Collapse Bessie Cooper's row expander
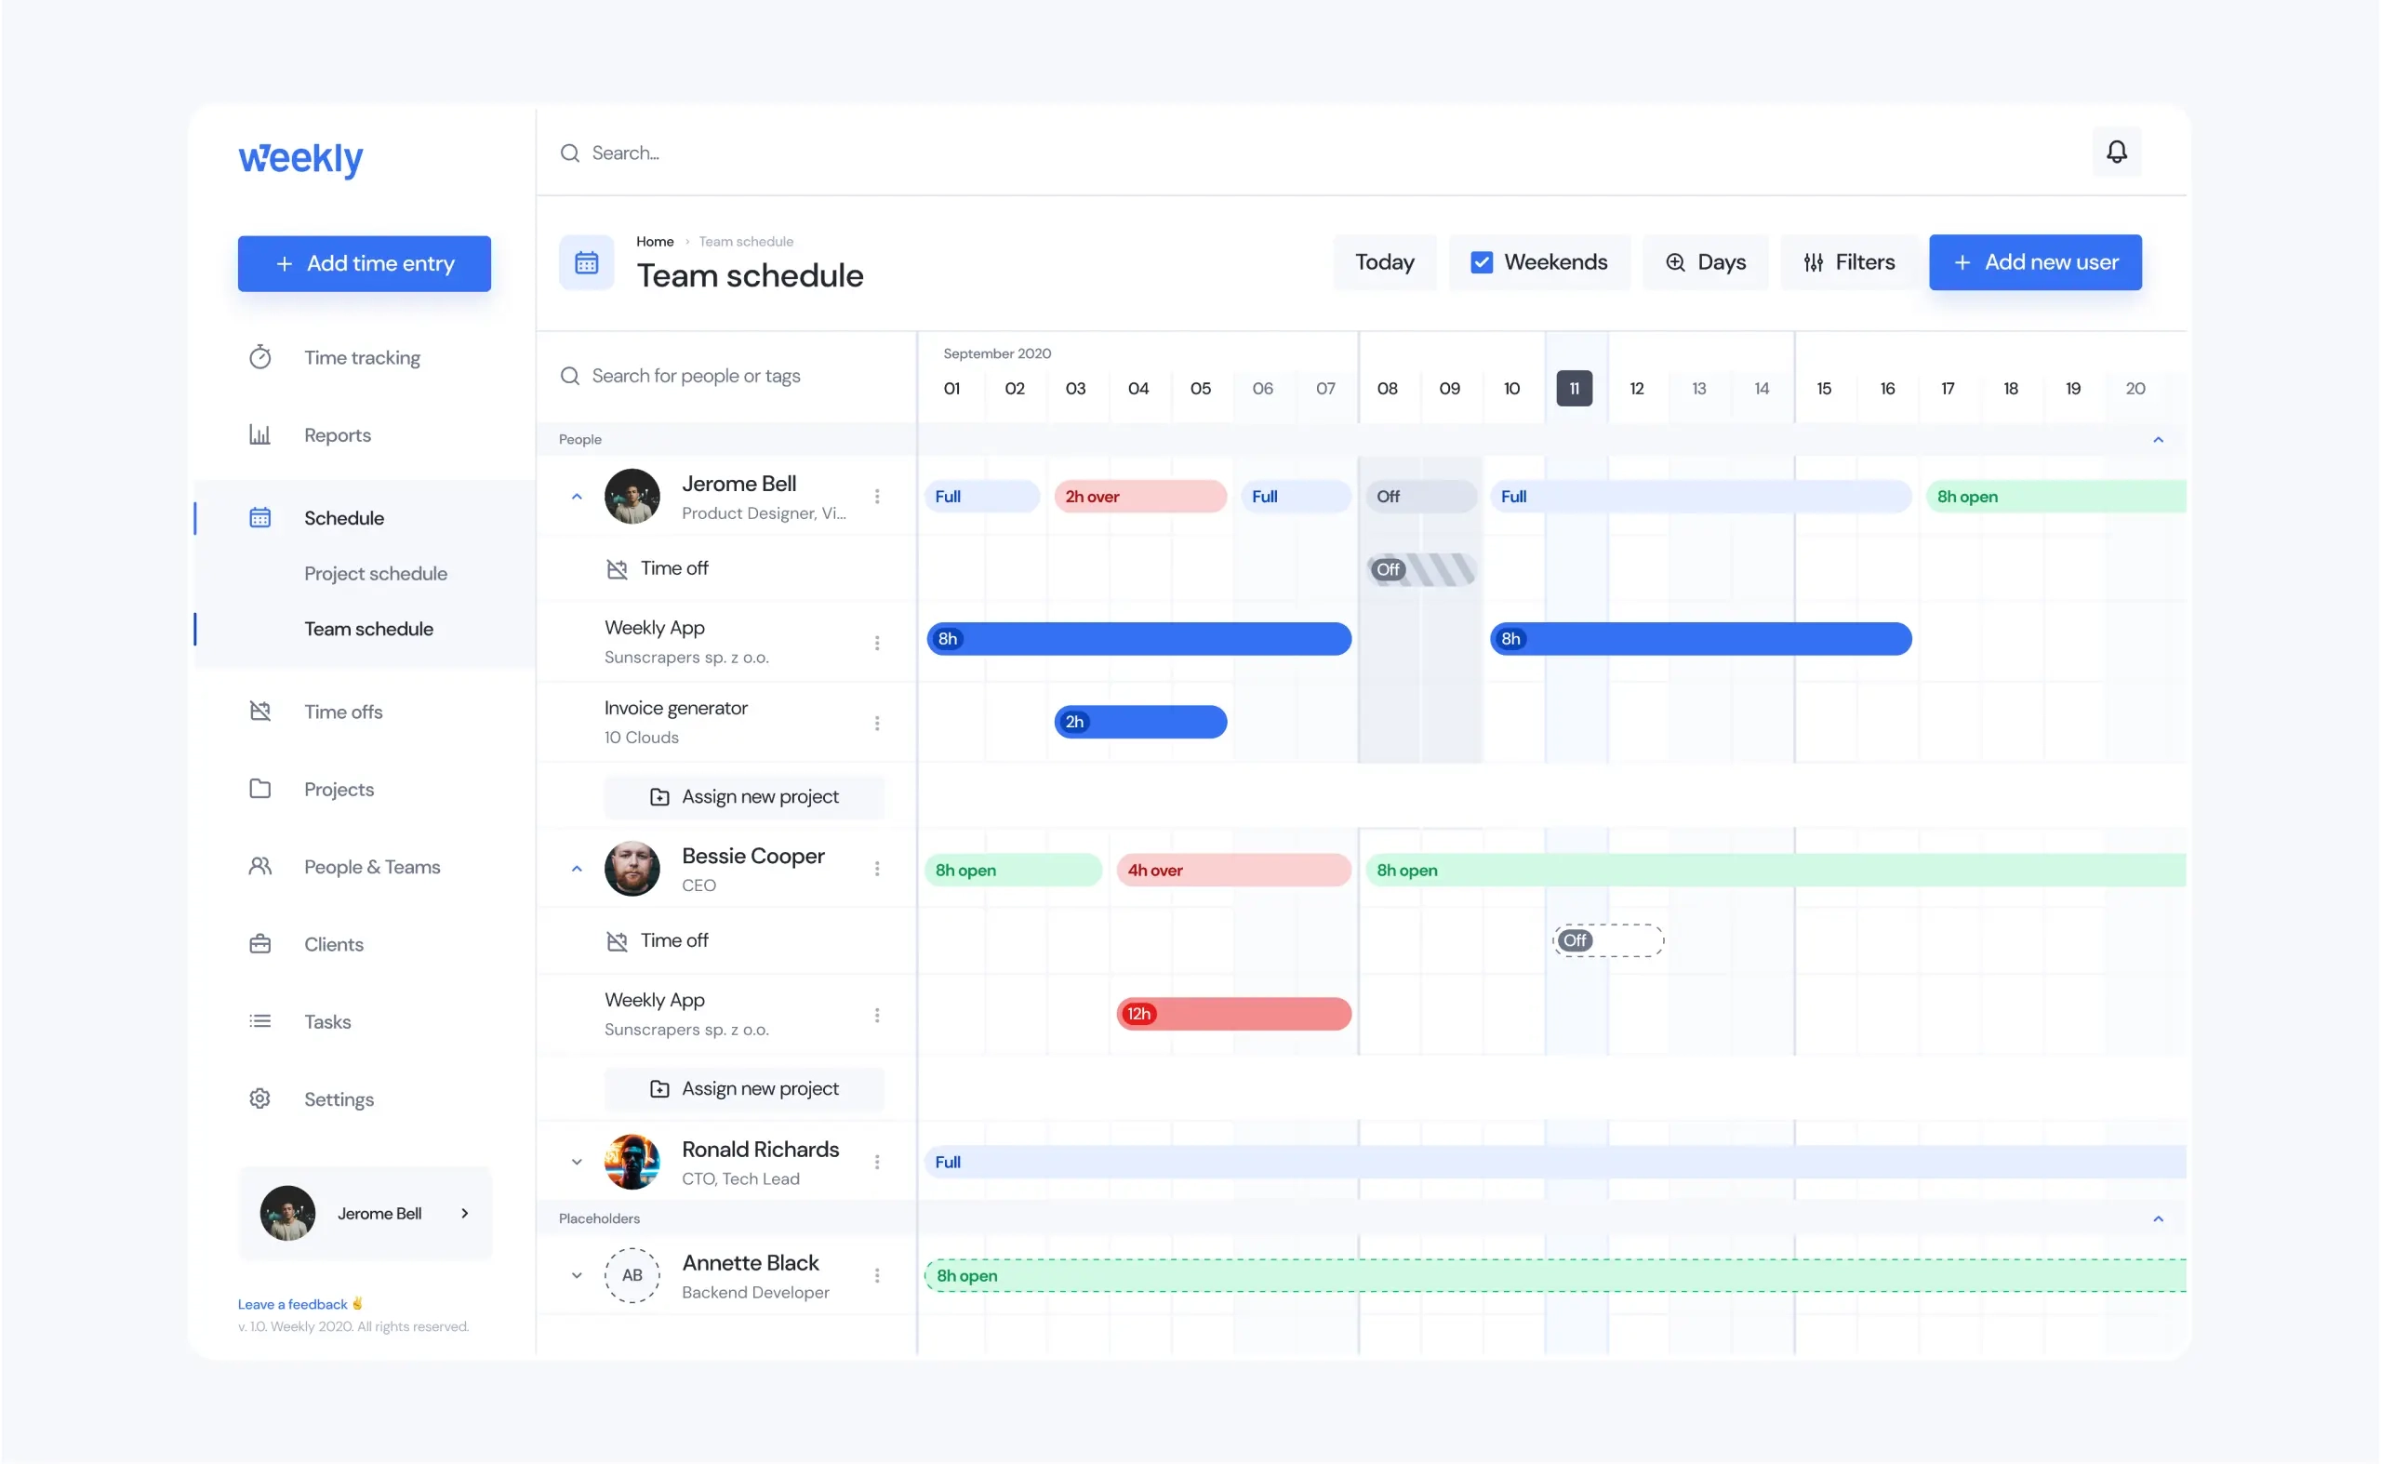This screenshot has width=2381, height=1464. 577,869
